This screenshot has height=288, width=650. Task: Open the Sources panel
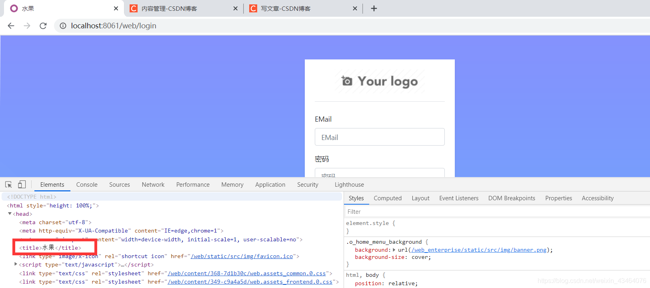point(120,185)
